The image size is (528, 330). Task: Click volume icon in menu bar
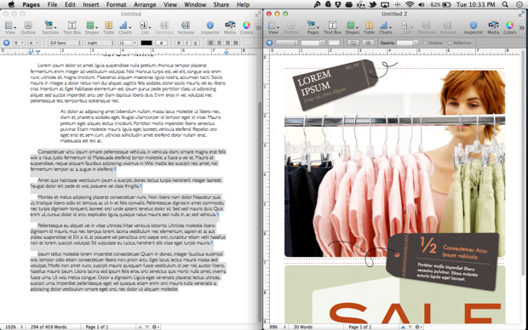pyautogui.click(x=422, y=4)
